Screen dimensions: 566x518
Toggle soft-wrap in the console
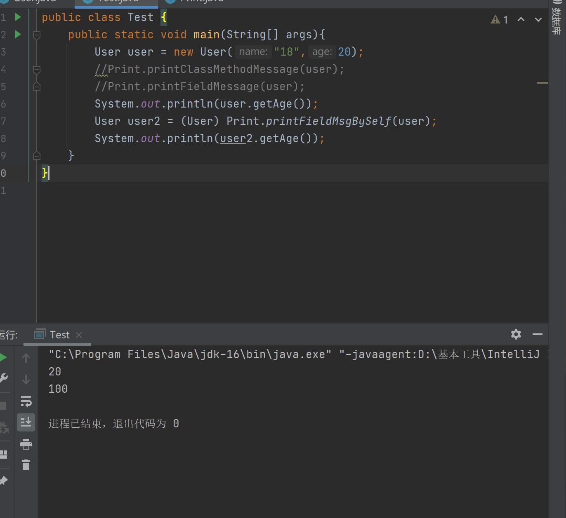point(26,401)
